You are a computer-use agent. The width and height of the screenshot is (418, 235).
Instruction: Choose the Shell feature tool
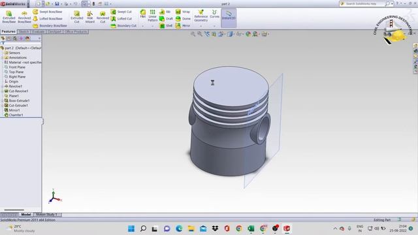[x=166, y=25]
